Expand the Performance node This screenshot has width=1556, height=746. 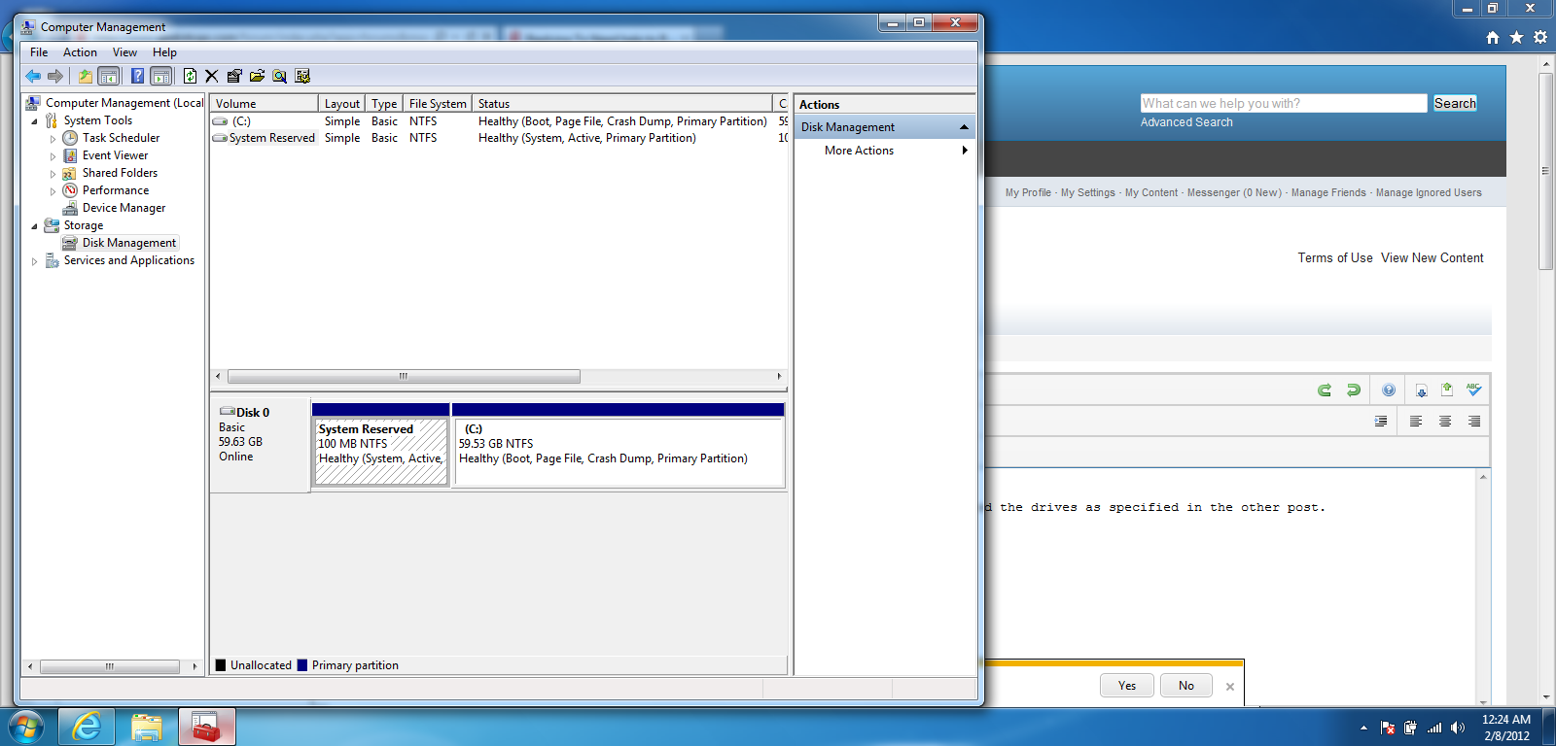pos(53,191)
